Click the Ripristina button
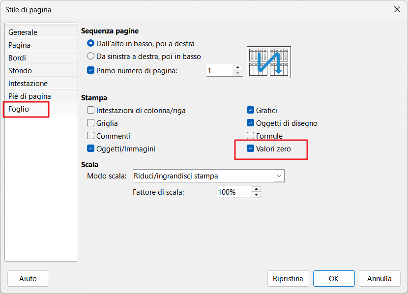Image resolution: width=408 pixels, height=294 pixels. click(288, 279)
